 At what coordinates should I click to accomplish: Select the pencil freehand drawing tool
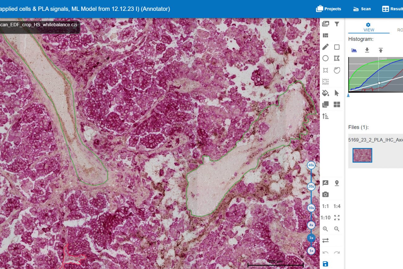tap(325, 47)
